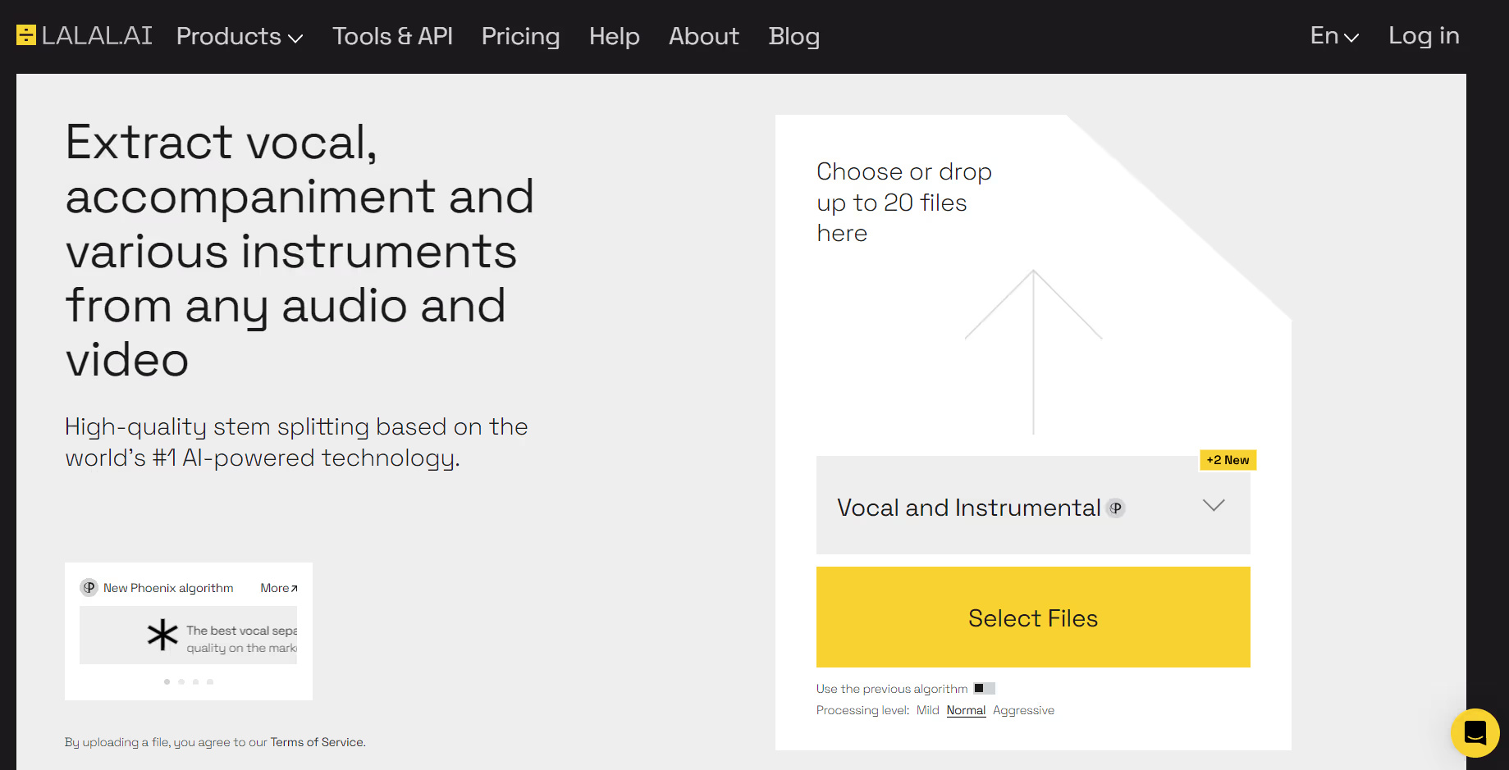
Task: Click the Phoenix icon in the algorithm card
Action: pos(89,588)
